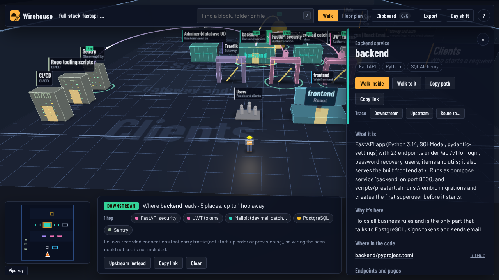This screenshot has width=499, height=280.
Task: Click the blue frontend rectangle on the minimap
Action: pyautogui.click(x=55, y=247)
